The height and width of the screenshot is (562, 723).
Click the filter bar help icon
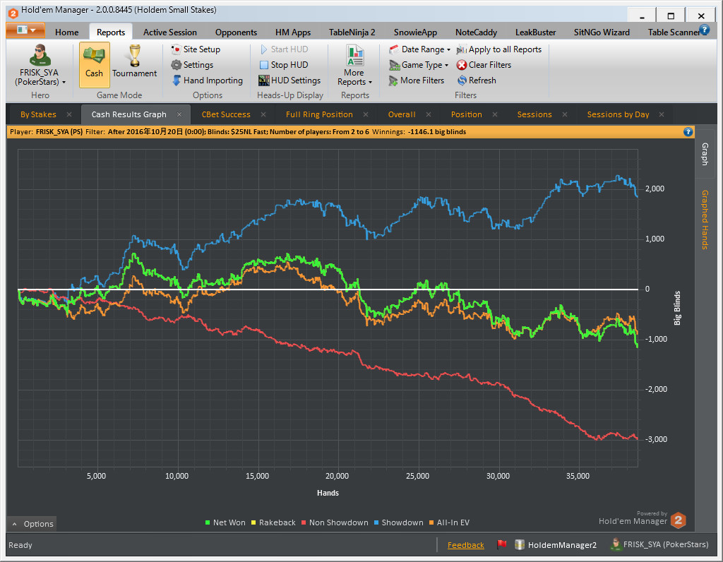(688, 132)
